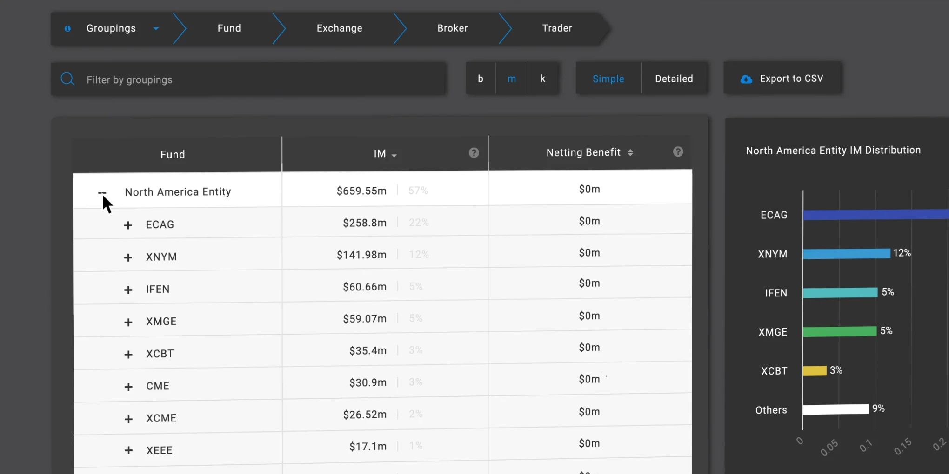Expand the ECAG row
Screen dimensions: 949x474
coord(128,225)
